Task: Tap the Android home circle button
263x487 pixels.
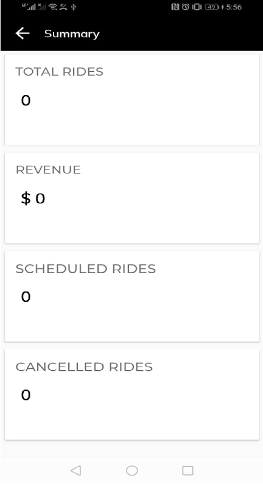Action: click(x=131, y=470)
